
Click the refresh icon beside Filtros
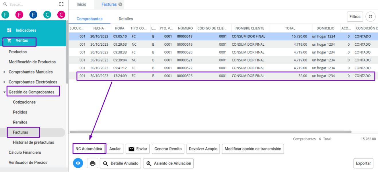click(x=370, y=17)
